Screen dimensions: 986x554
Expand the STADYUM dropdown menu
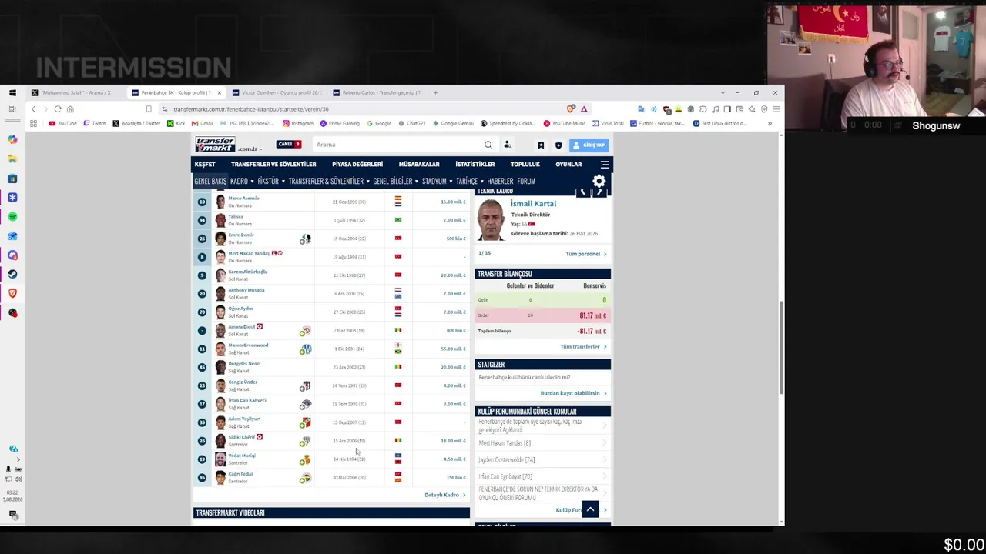click(438, 182)
